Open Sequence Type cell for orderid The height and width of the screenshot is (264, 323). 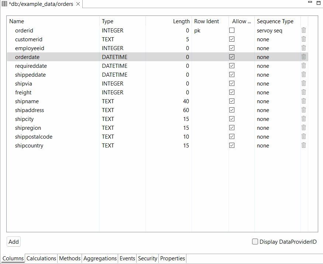pyautogui.click(x=277, y=31)
